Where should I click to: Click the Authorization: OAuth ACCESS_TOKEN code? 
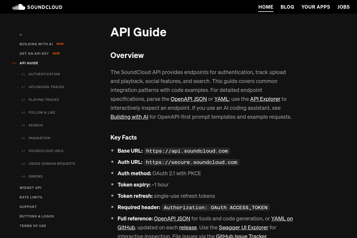[216, 207]
